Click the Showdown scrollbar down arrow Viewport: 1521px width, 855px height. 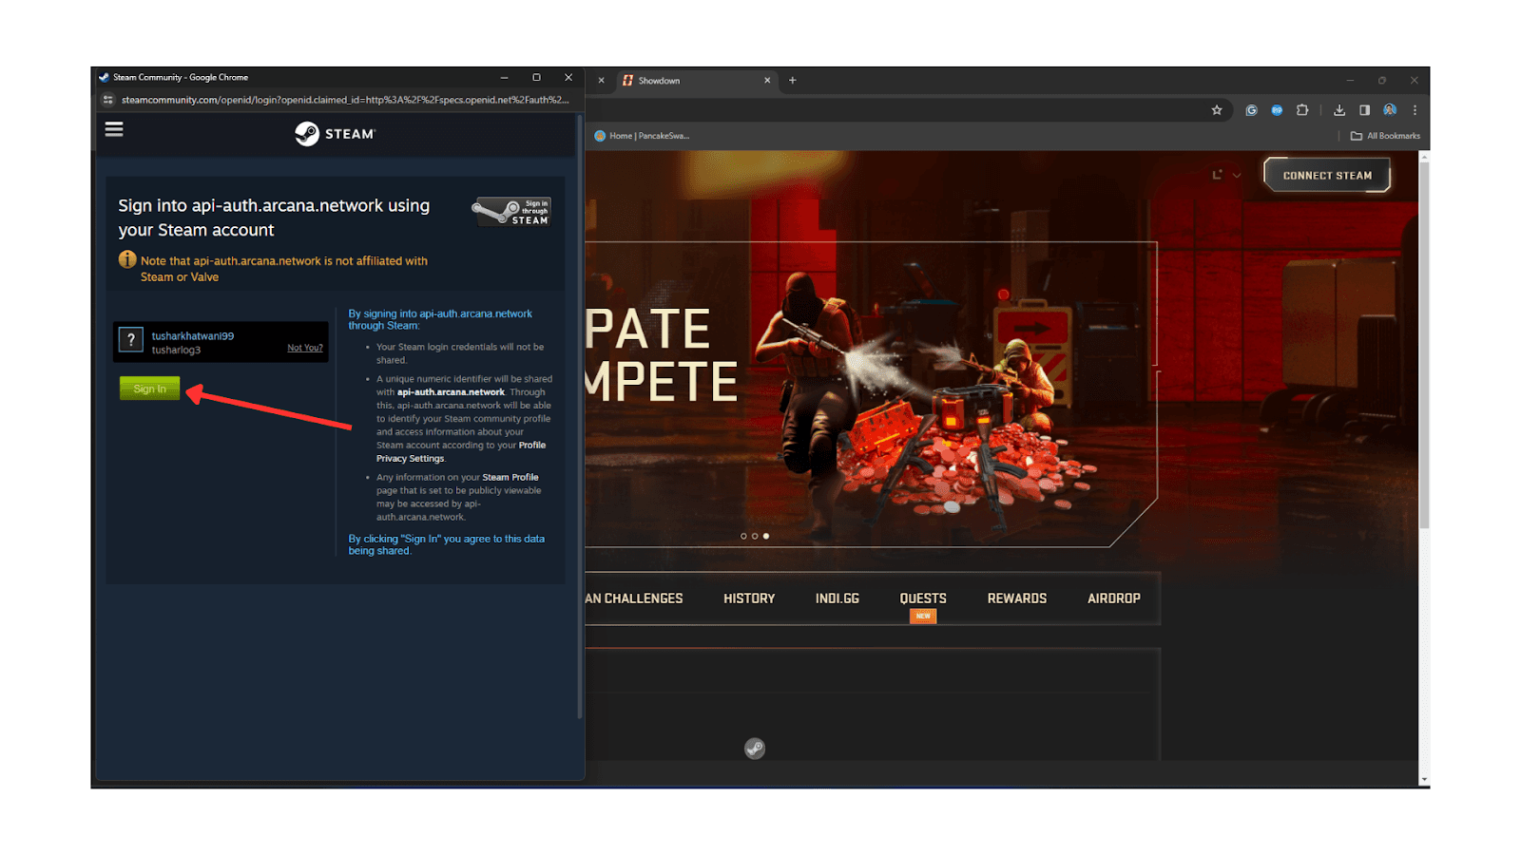coord(1424,780)
